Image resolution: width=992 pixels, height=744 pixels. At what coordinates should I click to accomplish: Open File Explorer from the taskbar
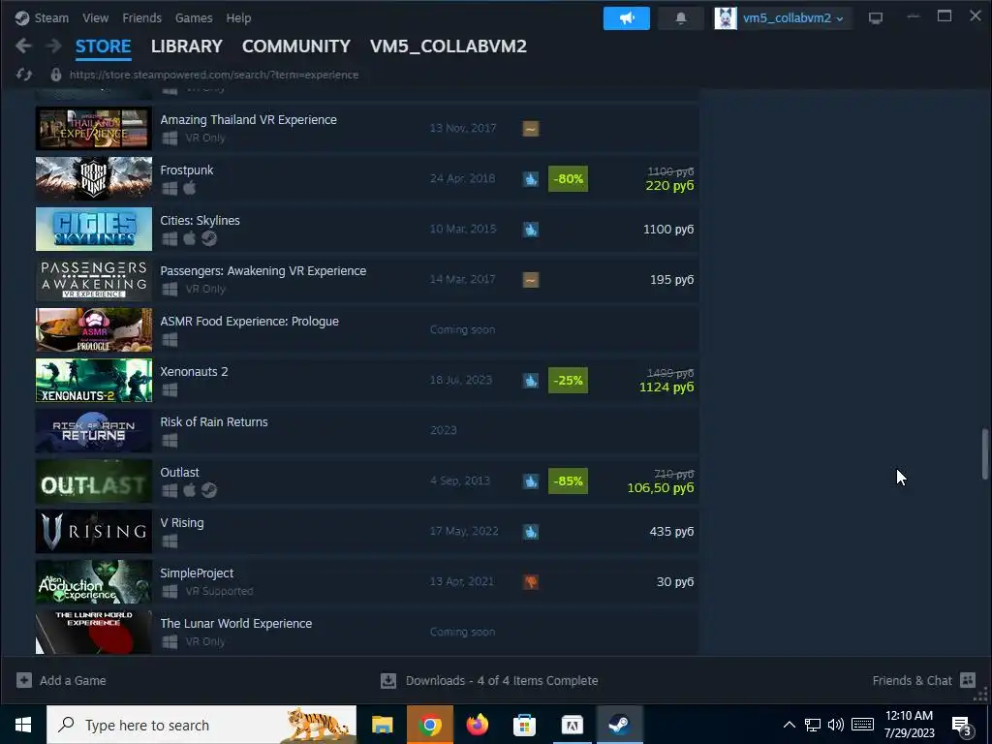(x=382, y=725)
